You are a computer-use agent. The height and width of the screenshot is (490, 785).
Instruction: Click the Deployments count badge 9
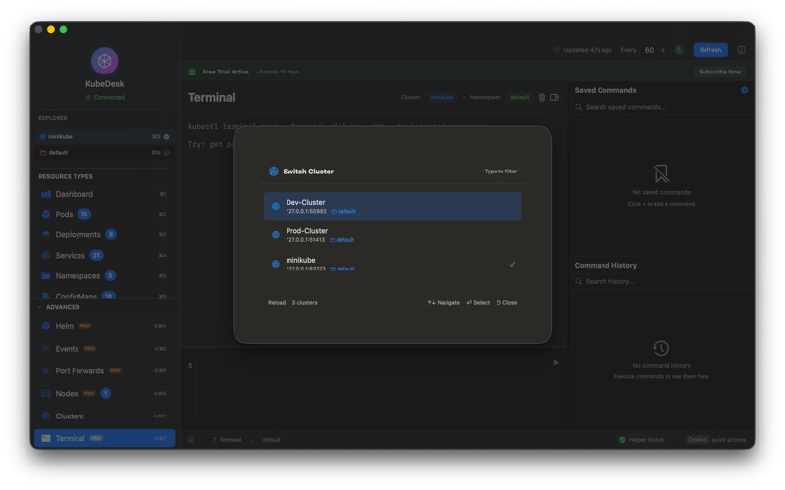pyautogui.click(x=111, y=235)
